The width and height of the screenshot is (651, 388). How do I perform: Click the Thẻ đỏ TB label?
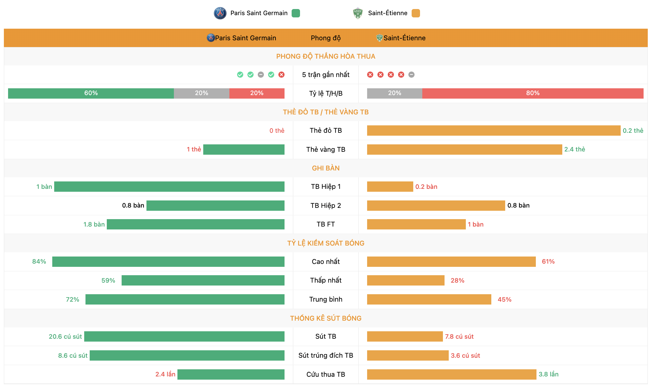pyautogui.click(x=325, y=131)
